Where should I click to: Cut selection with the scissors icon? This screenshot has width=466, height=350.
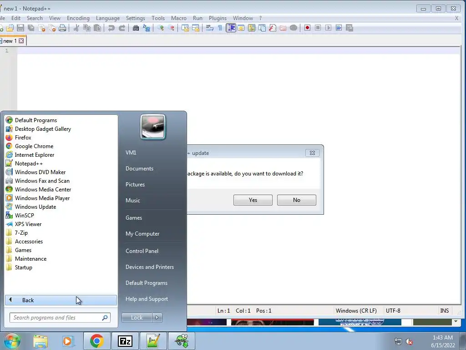tap(76, 28)
